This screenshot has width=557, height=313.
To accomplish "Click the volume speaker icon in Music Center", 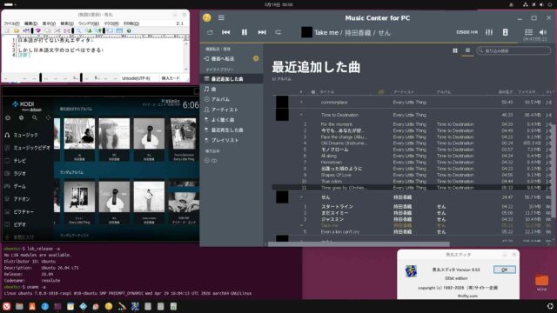I will coord(543,32).
